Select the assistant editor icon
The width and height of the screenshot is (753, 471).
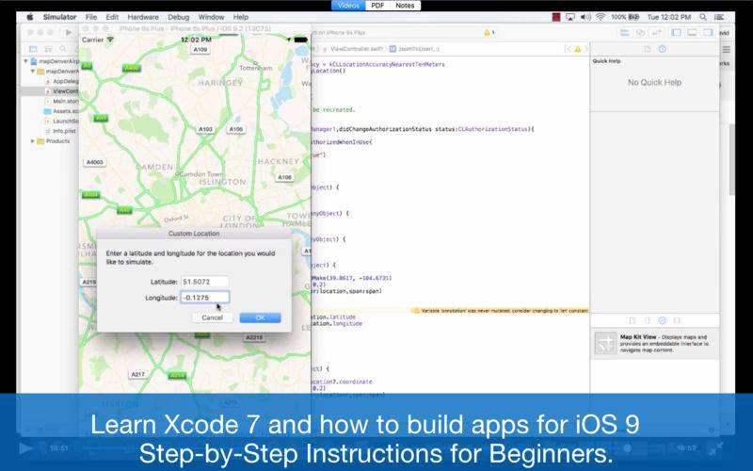pos(641,33)
